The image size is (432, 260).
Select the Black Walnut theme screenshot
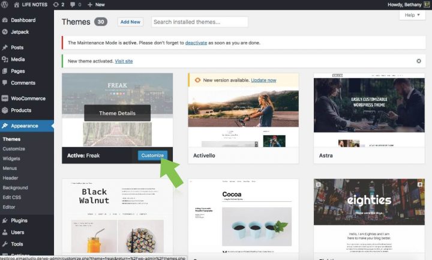click(x=118, y=216)
